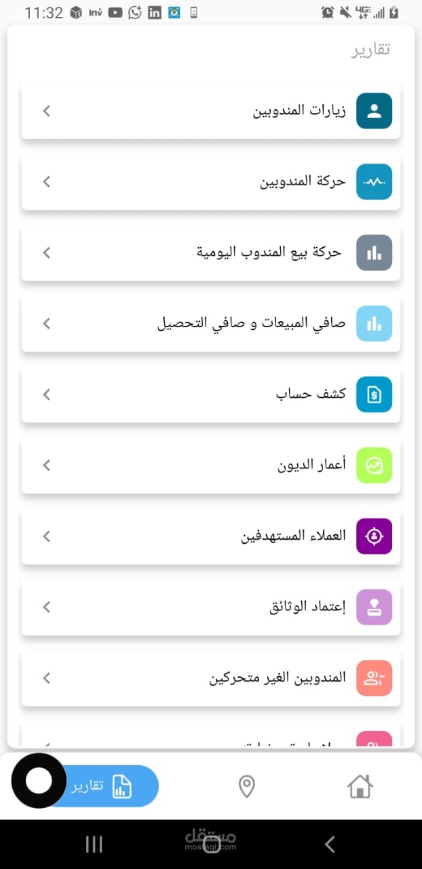Screen dimensions: 422x869
Task: Tap the stamp icon for إعتماد الوثائق
Action: (x=374, y=607)
